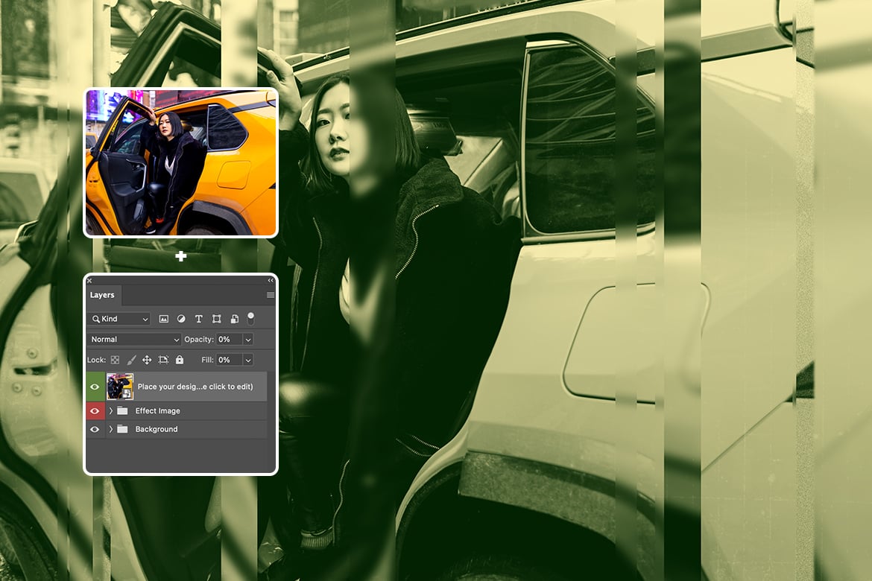Toggle the layer filtering on/off switch
This screenshot has width=872, height=581.
[x=251, y=319]
